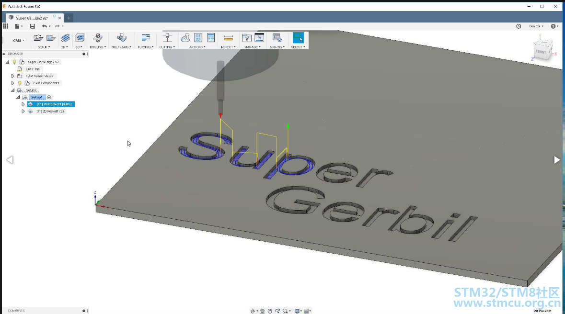Run Post Process G1 G2 icon
Viewport: 565px width, 314px height.
click(198, 37)
